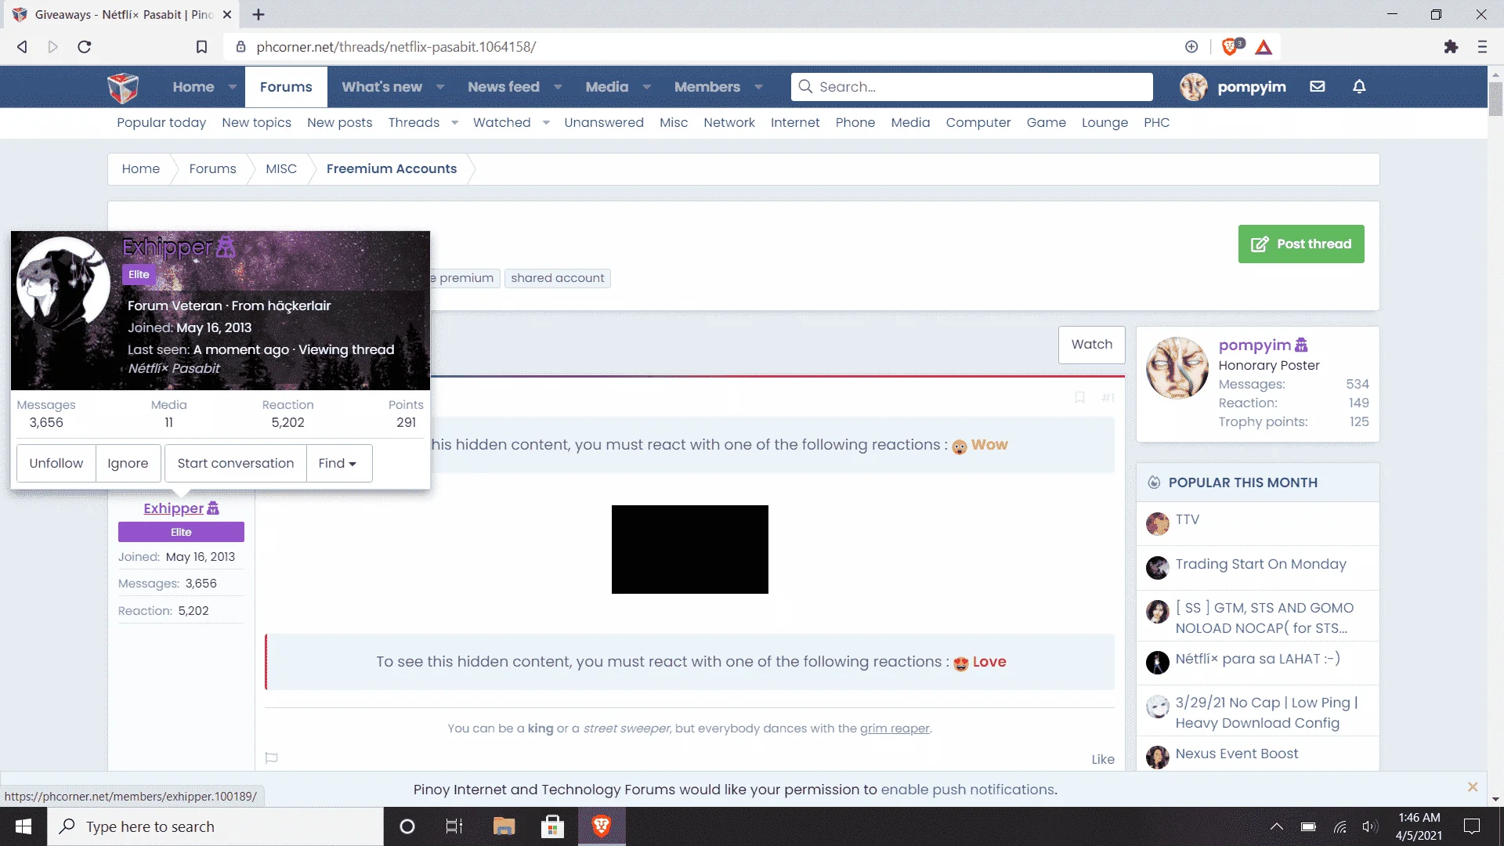Go back to previous page

point(22,47)
